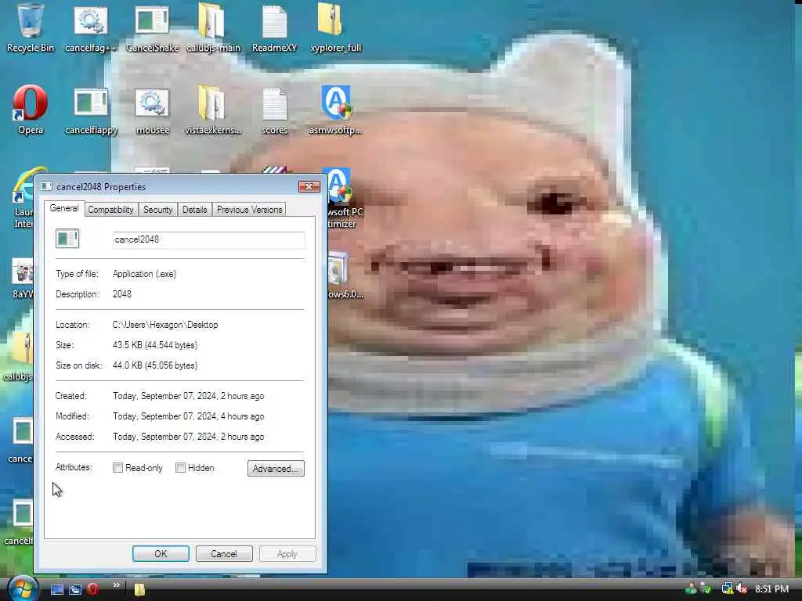Expand the Quick Launch overflow chevron
802x601 pixels.
pyautogui.click(x=116, y=585)
